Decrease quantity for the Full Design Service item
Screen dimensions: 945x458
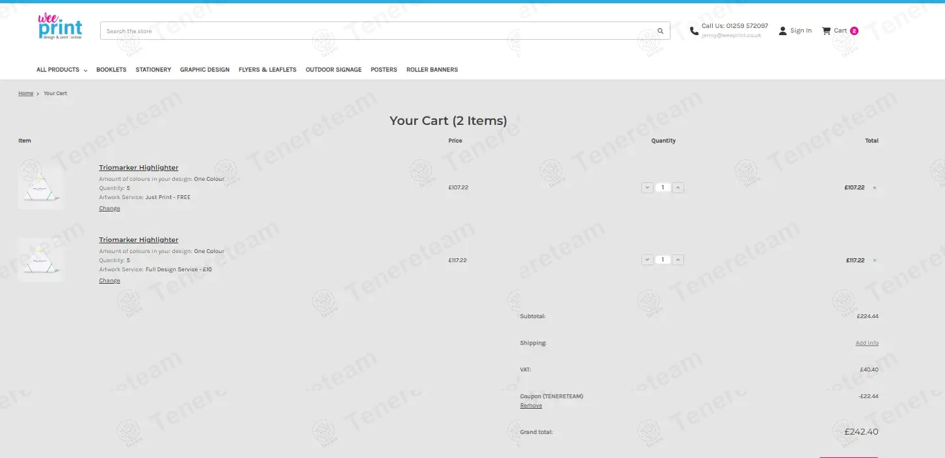point(647,260)
